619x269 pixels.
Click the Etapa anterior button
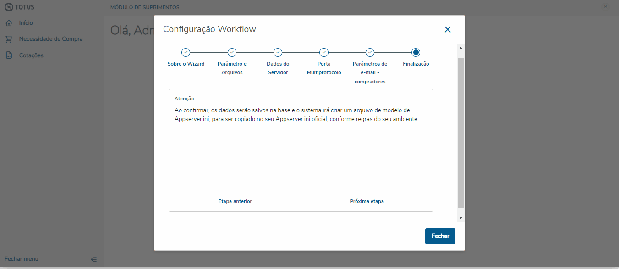tap(235, 202)
